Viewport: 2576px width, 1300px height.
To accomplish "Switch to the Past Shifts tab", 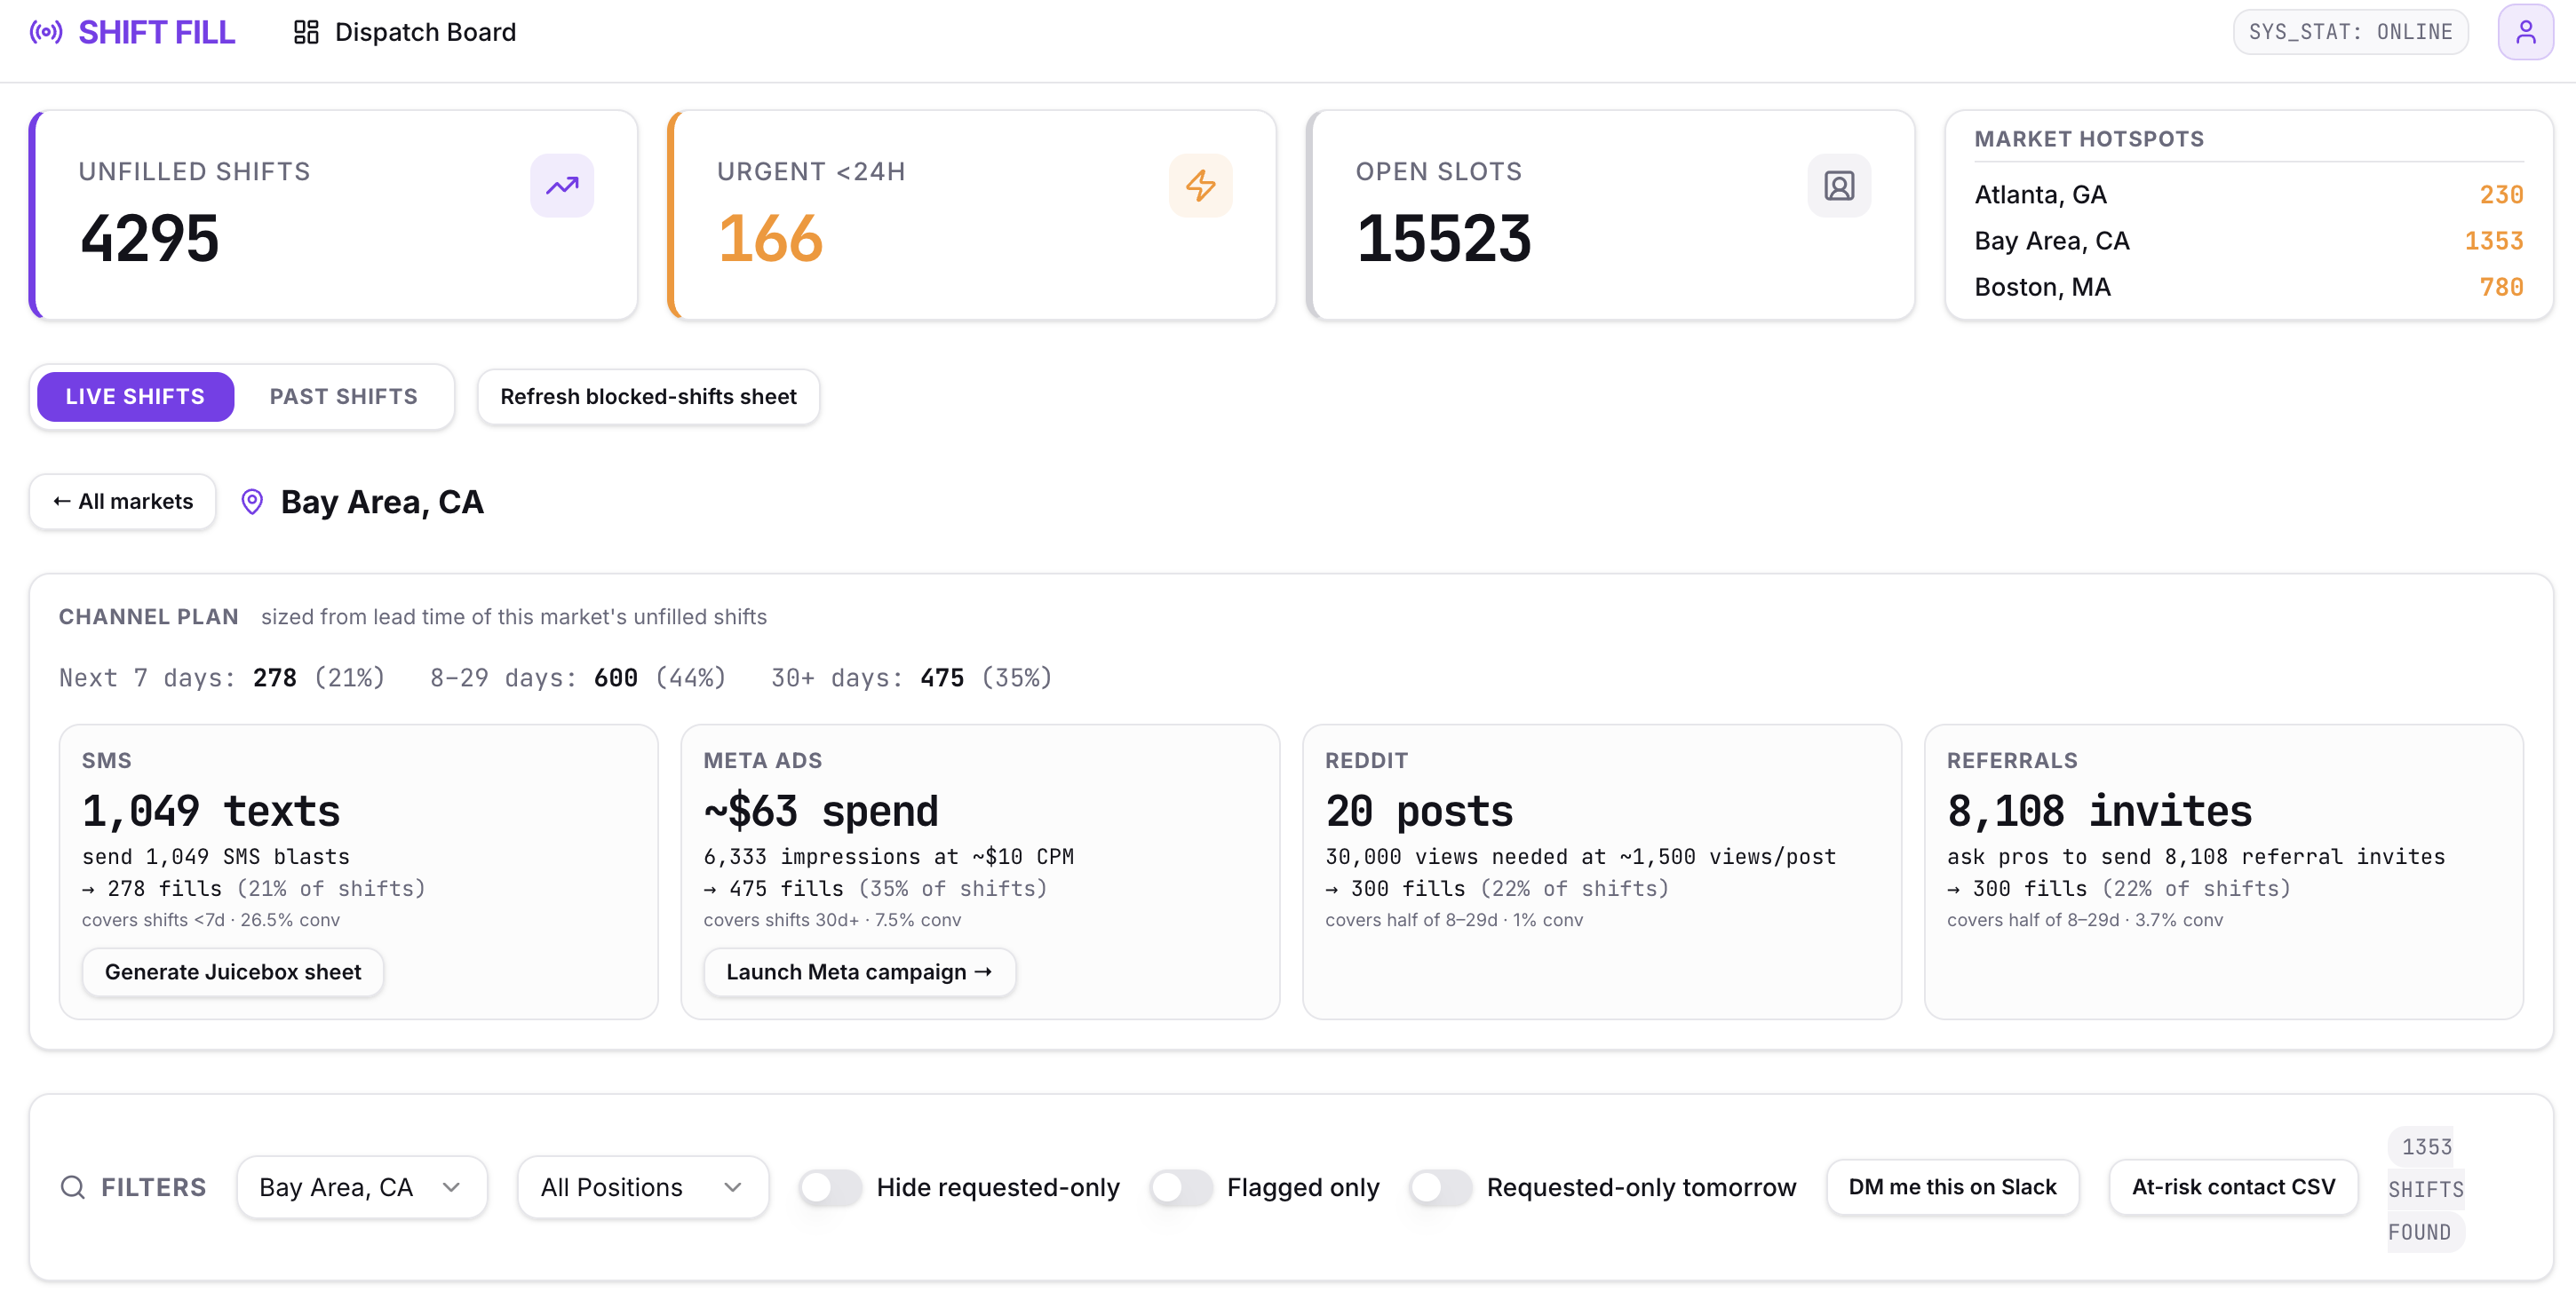I will coord(343,396).
